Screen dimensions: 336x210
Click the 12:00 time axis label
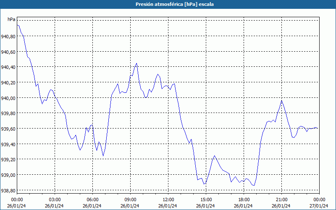click(x=168, y=200)
